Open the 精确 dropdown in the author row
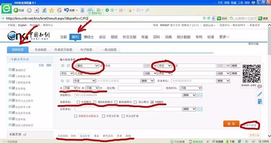The image size is (271, 144). tap(148, 81)
